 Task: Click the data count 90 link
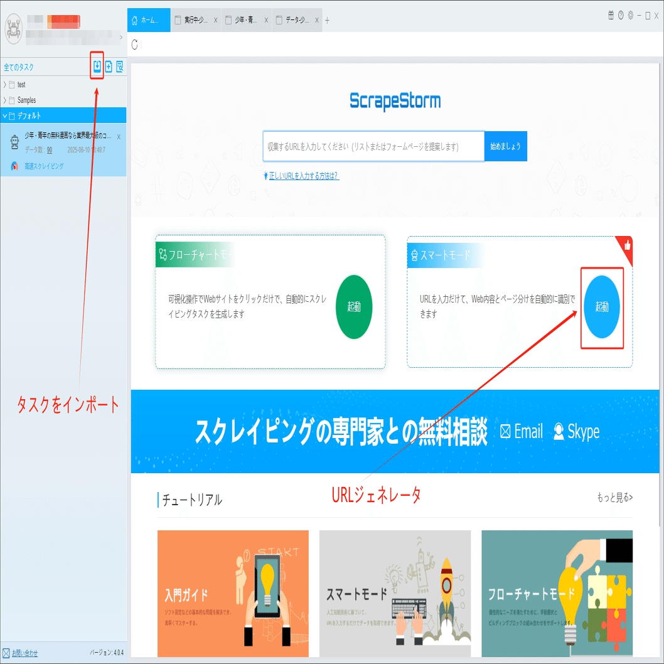50,150
